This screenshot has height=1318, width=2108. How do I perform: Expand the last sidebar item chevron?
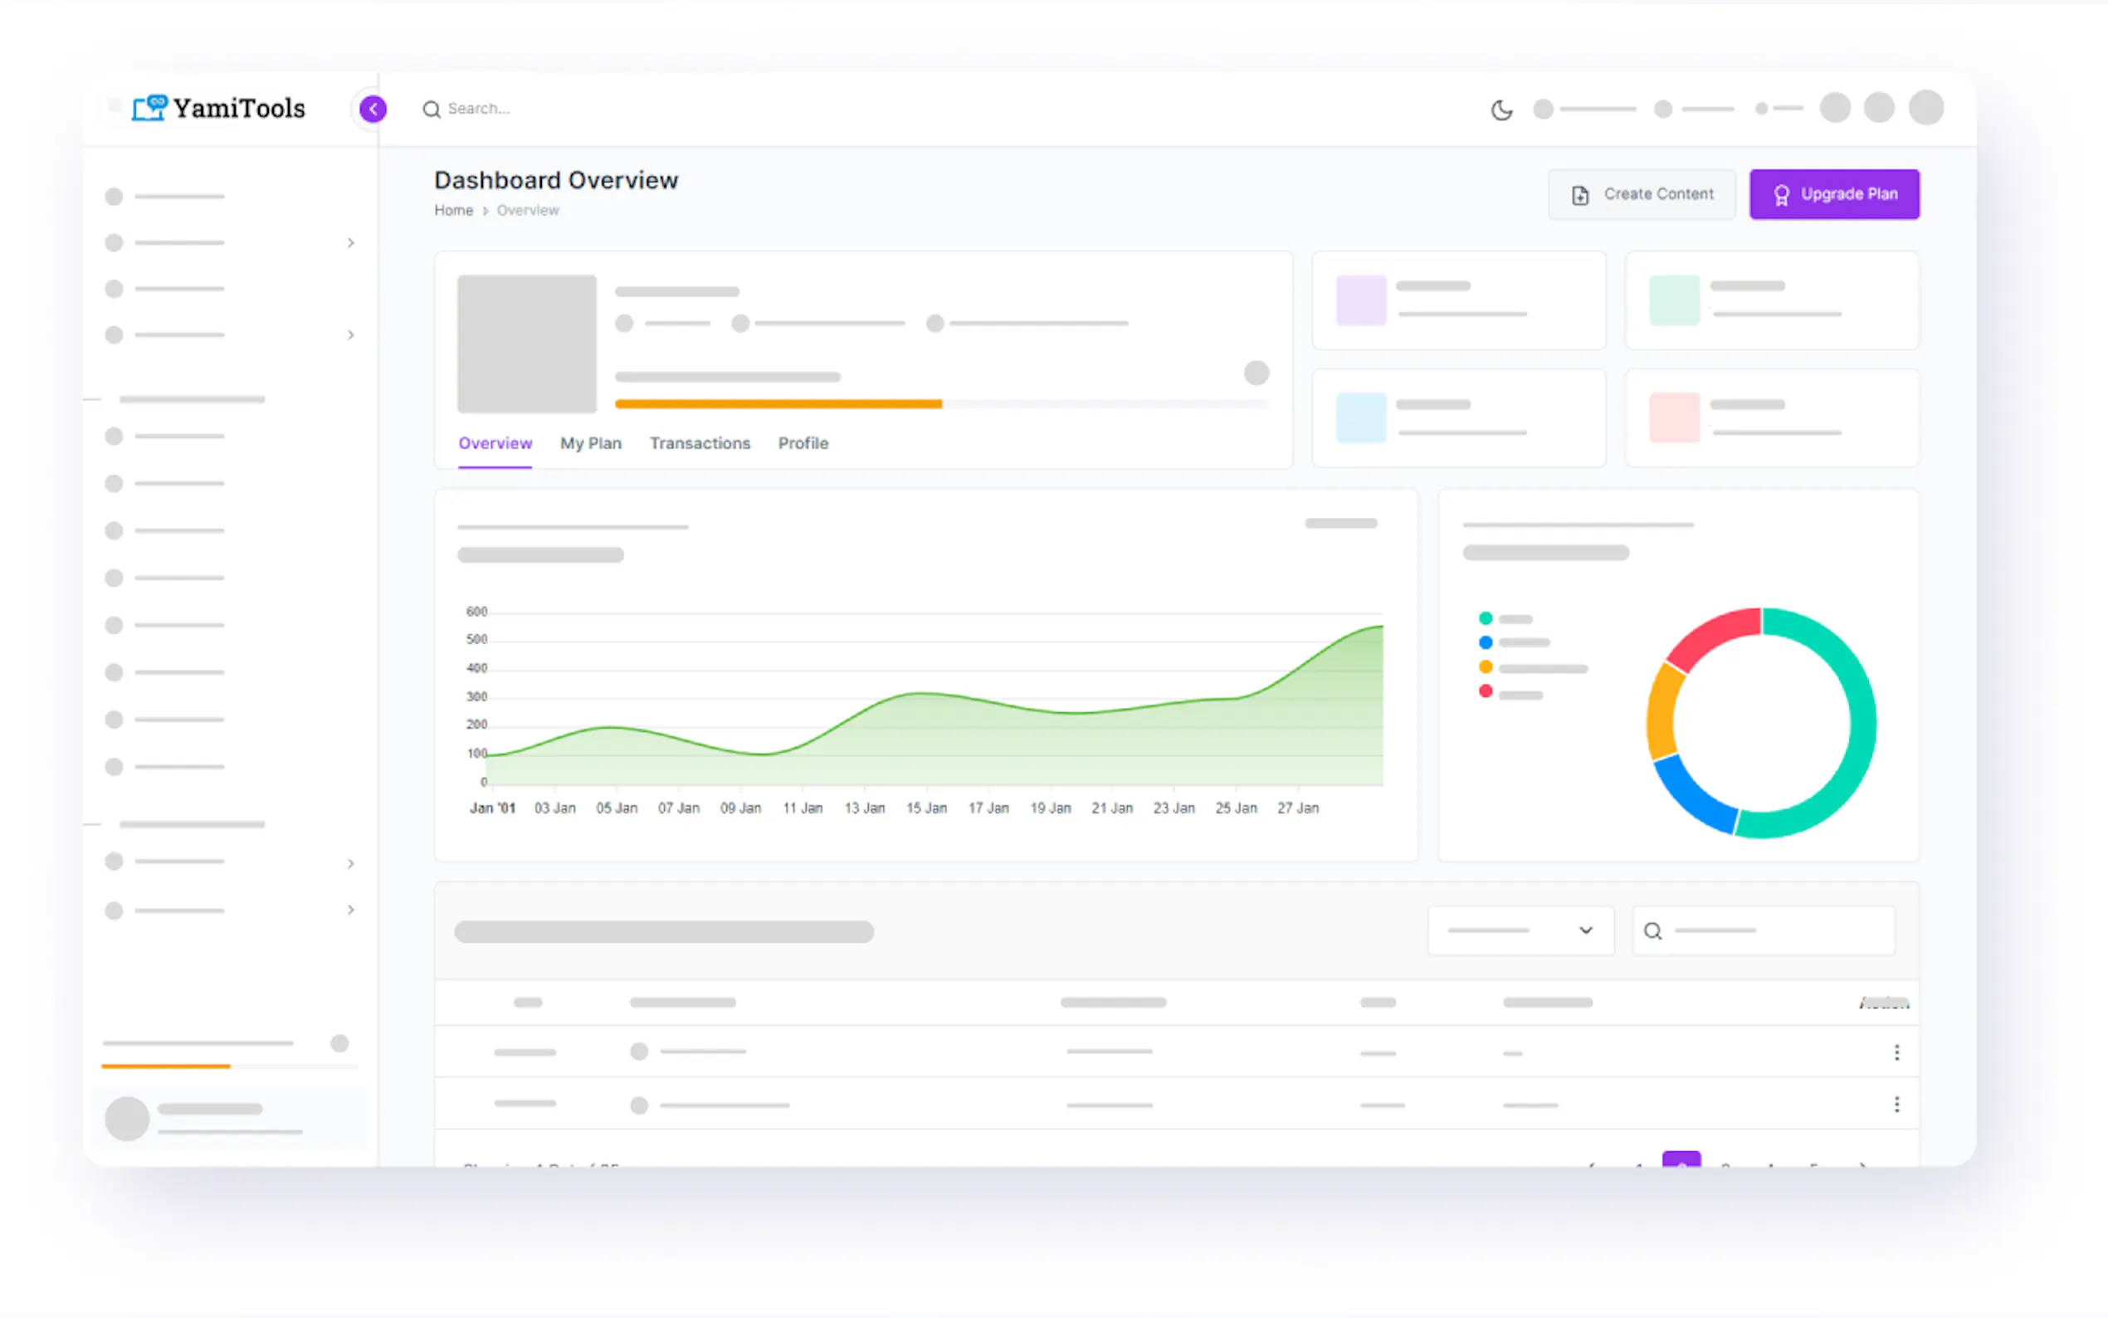click(350, 910)
